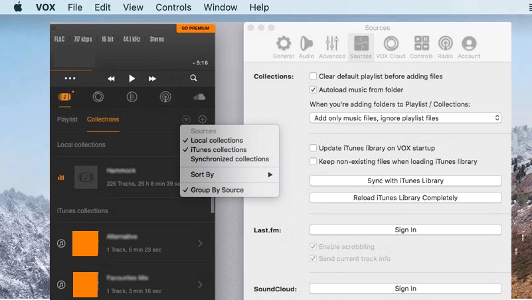Select the music library source icon
Screen dimensions: 532x300
coord(65,97)
